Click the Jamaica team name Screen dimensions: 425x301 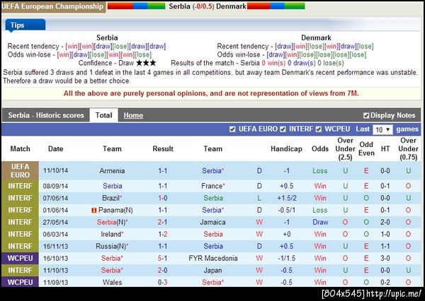point(212,222)
